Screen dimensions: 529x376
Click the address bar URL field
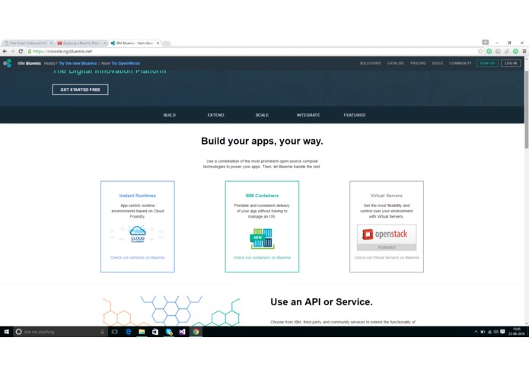[x=253, y=51]
